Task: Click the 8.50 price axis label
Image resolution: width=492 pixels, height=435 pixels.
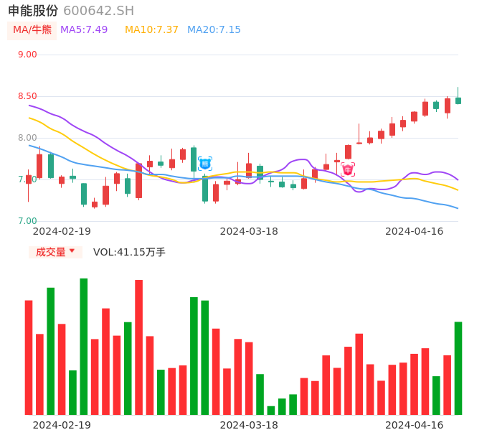Action: pos(27,96)
